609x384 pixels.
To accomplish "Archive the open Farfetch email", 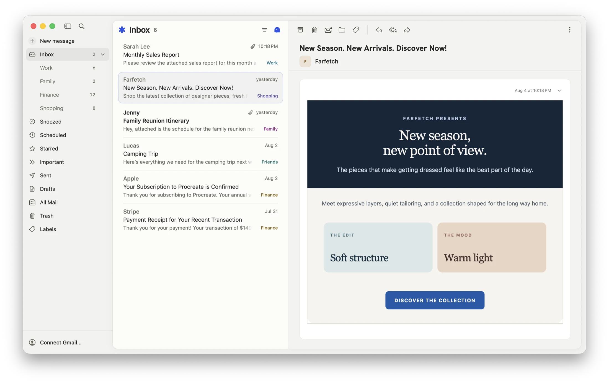I will click(x=300, y=30).
